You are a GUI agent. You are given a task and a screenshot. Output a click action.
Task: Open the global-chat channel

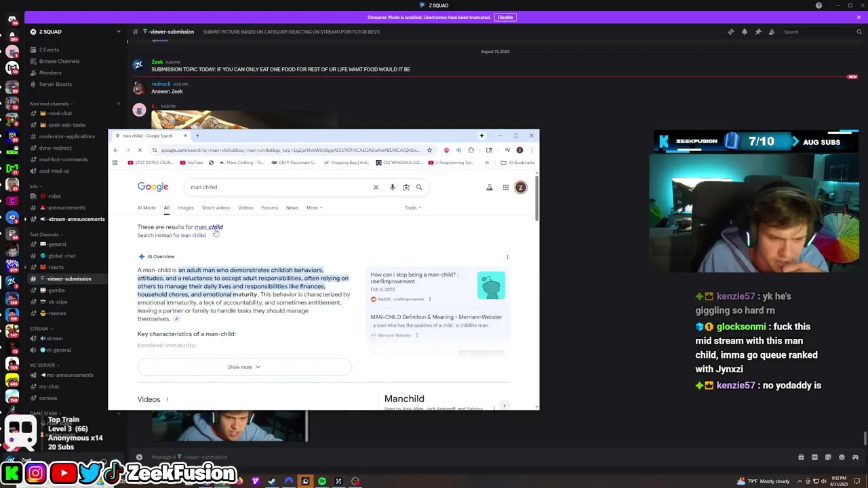pyautogui.click(x=61, y=256)
